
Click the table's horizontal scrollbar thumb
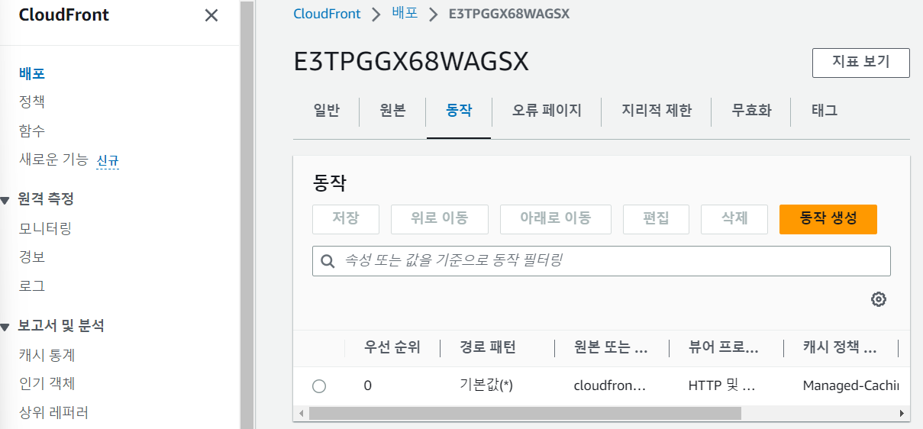point(524,413)
